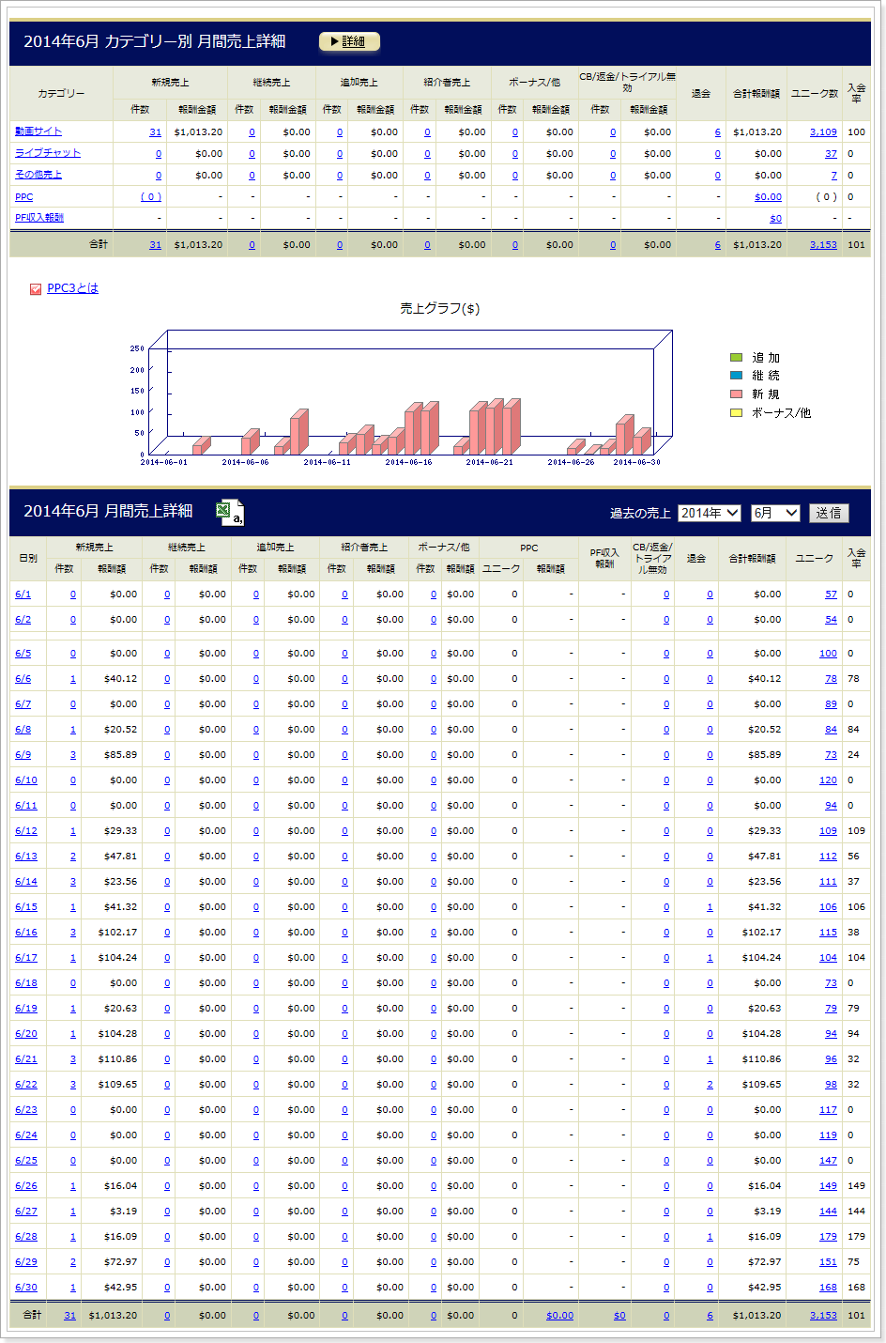Click the yellow ボーナス/他 legend swatch
The height and width of the screenshot is (1343, 886).
pos(736,412)
